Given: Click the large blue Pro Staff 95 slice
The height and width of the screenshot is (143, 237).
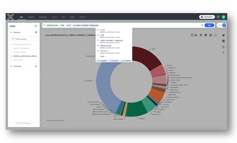Looking at the screenshot, I should [x=104, y=84].
